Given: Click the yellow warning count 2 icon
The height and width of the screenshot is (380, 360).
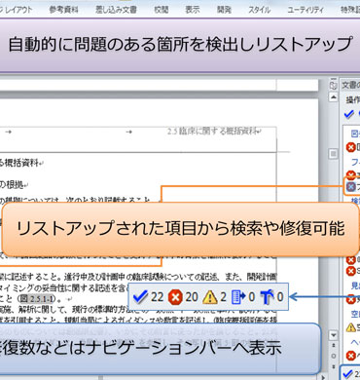Looking at the screenshot, I should coord(210,297).
